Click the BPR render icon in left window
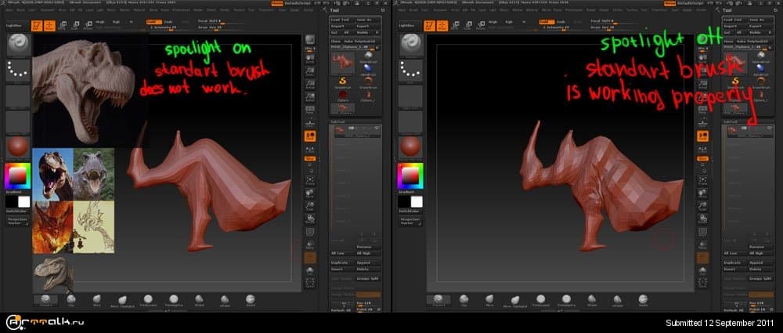The image size is (783, 333). click(x=310, y=41)
